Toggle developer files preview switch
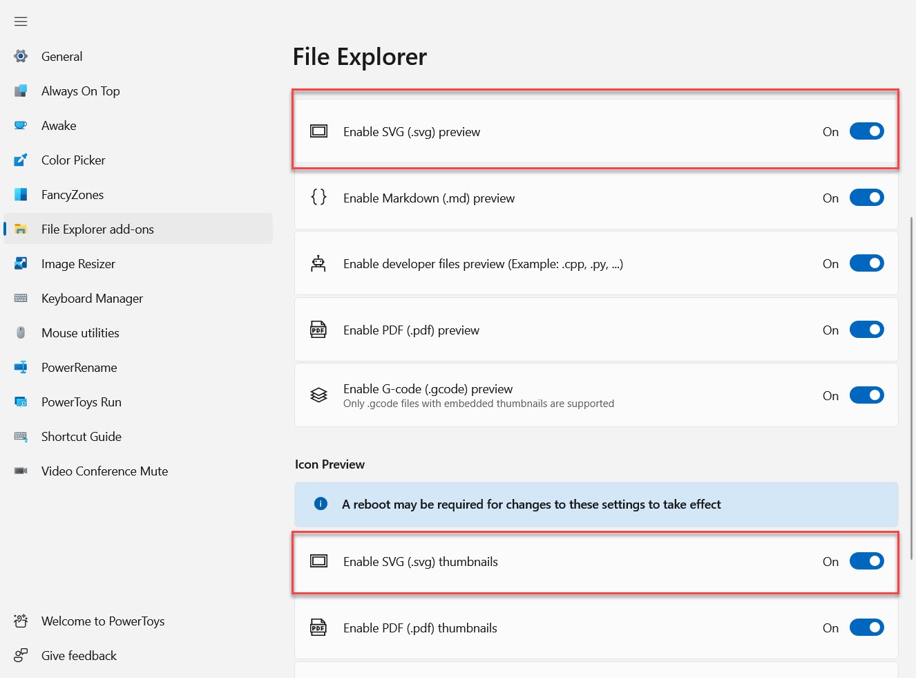This screenshot has height=678, width=916. [866, 263]
